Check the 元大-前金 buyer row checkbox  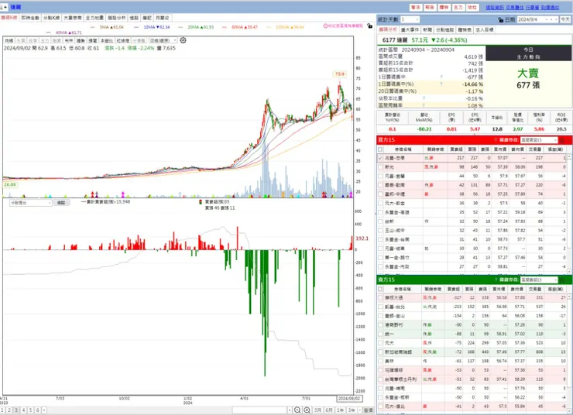tap(380, 203)
